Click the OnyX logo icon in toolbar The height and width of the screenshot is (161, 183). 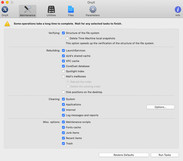pos(5,9)
